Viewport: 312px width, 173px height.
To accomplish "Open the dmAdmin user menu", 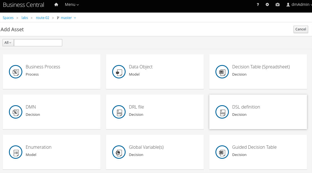I will (299, 5).
